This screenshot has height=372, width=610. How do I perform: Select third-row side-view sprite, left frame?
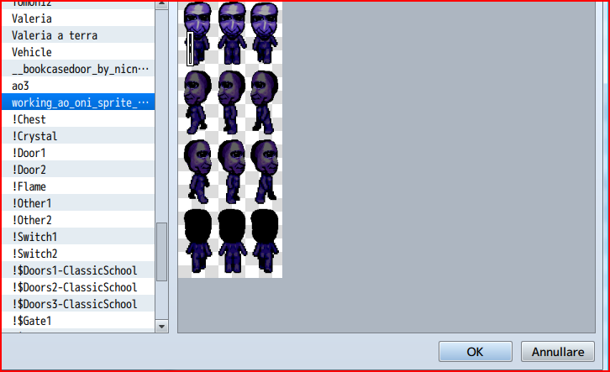[198, 171]
